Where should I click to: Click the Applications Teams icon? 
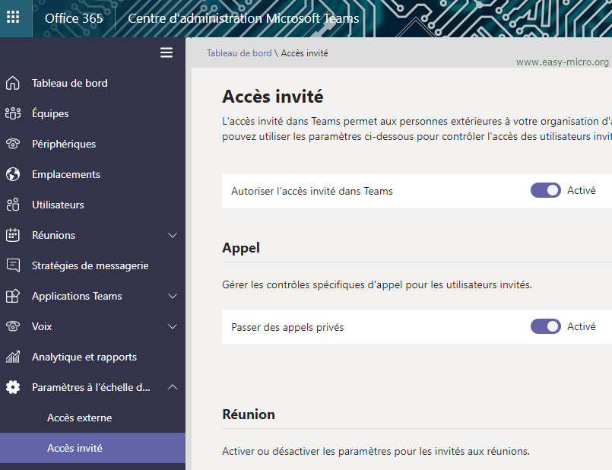tap(12, 296)
